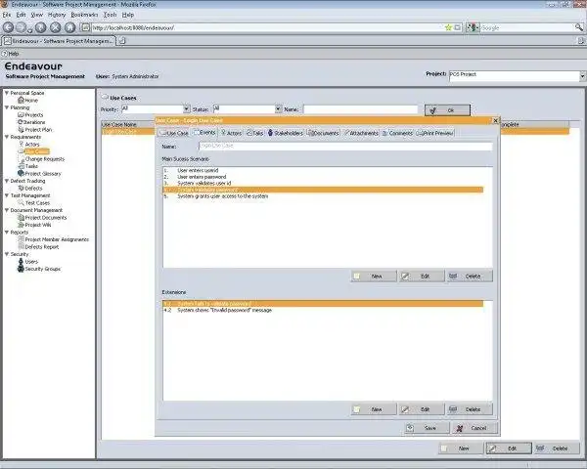The width and height of the screenshot is (587, 469).
Task: Click the Firefox Home button
Action: pyautogui.click(x=70, y=27)
